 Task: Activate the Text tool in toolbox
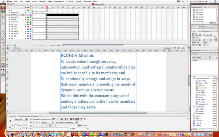[x=3, y=26]
